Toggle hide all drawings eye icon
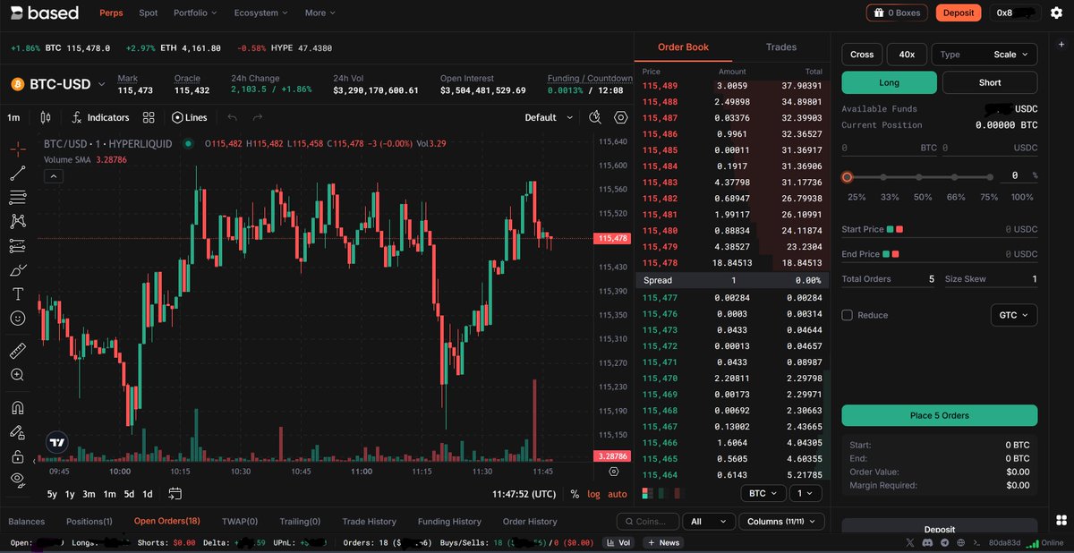1074x553 pixels. (18, 481)
